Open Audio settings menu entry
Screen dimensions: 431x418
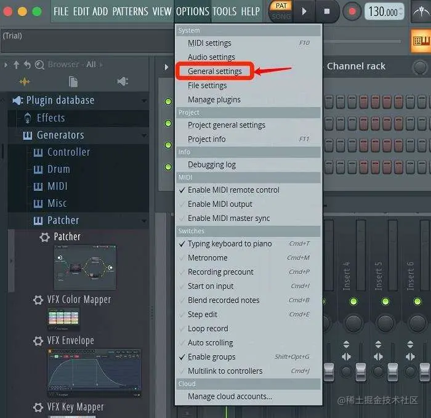[248, 57]
